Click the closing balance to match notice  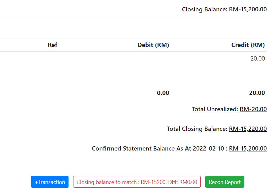point(137,182)
